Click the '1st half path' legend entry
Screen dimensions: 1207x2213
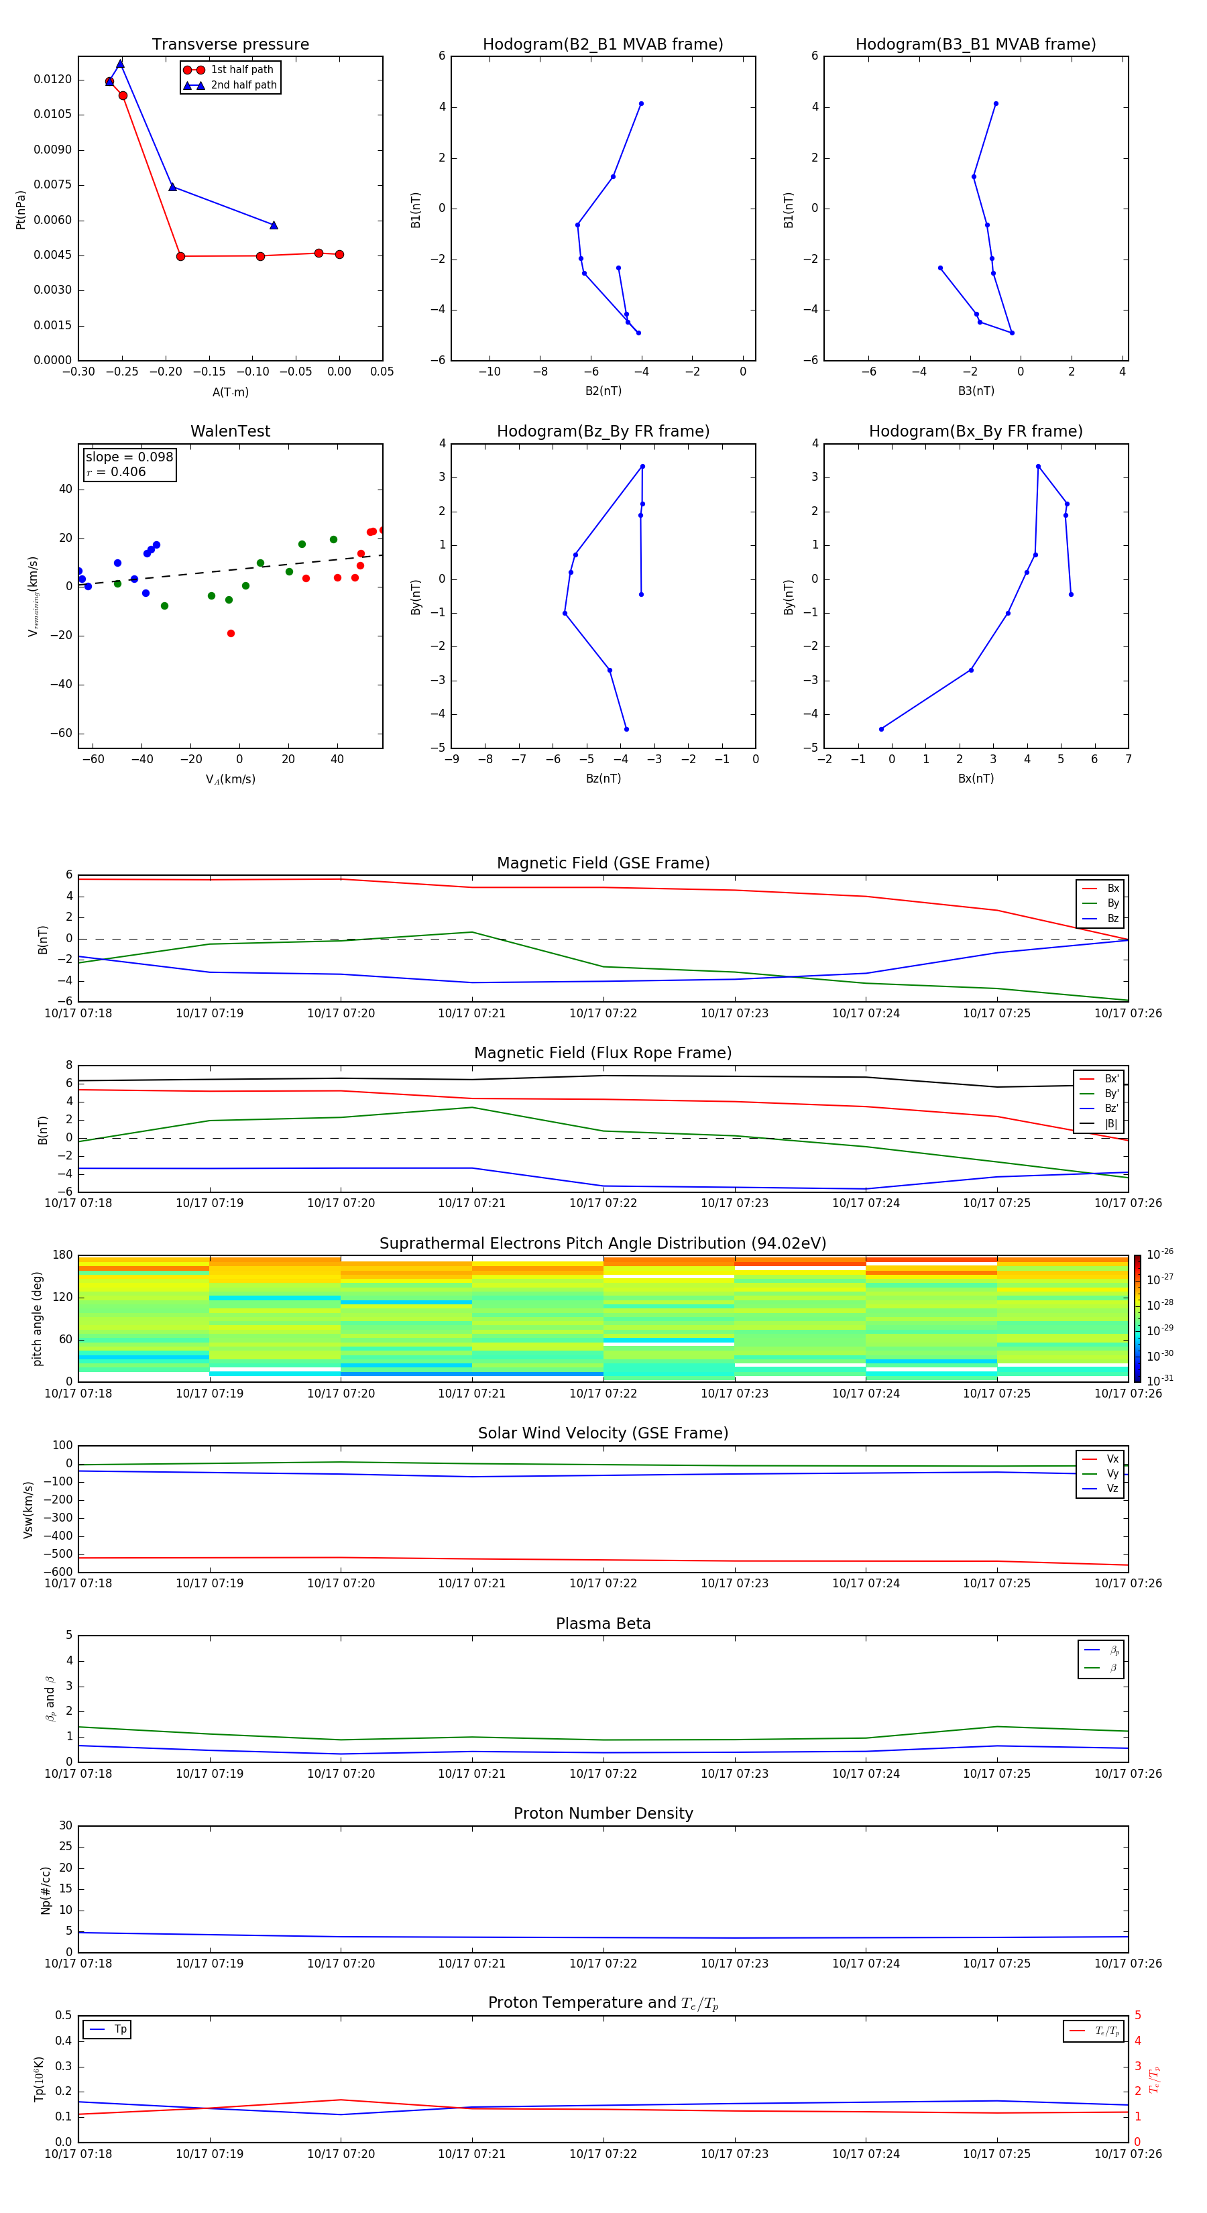230,70
